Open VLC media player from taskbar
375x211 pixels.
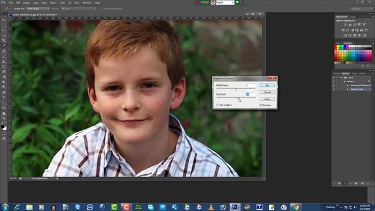pyautogui.click(x=211, y=207)
